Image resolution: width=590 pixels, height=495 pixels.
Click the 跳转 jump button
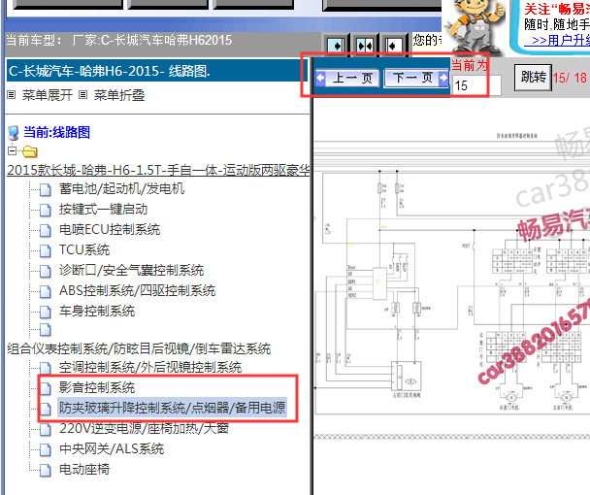(533, 78)
